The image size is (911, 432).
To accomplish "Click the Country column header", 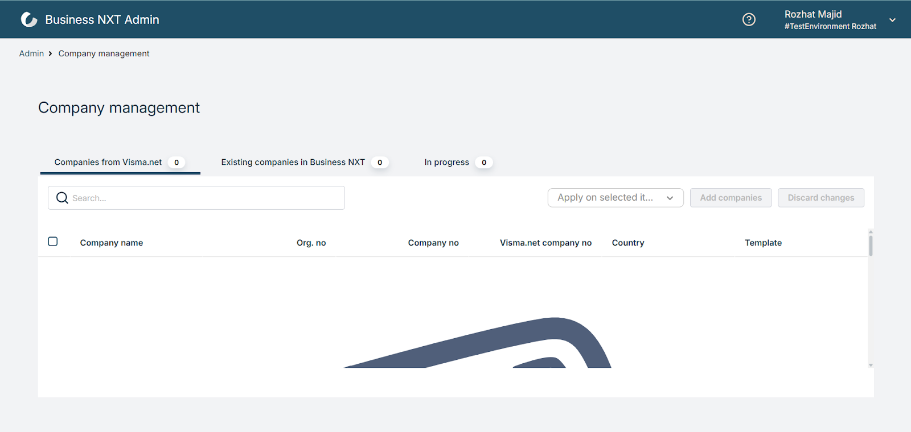I will point(628,243).
